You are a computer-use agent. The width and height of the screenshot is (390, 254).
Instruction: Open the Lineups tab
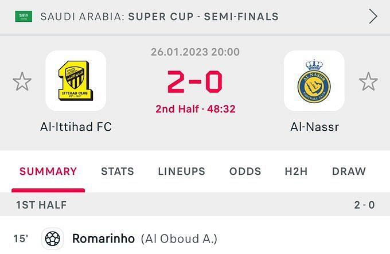point(182,171)
